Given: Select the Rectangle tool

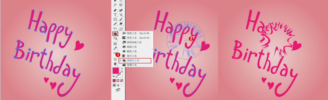Looking at the screenshot, I should pos(115,19).
